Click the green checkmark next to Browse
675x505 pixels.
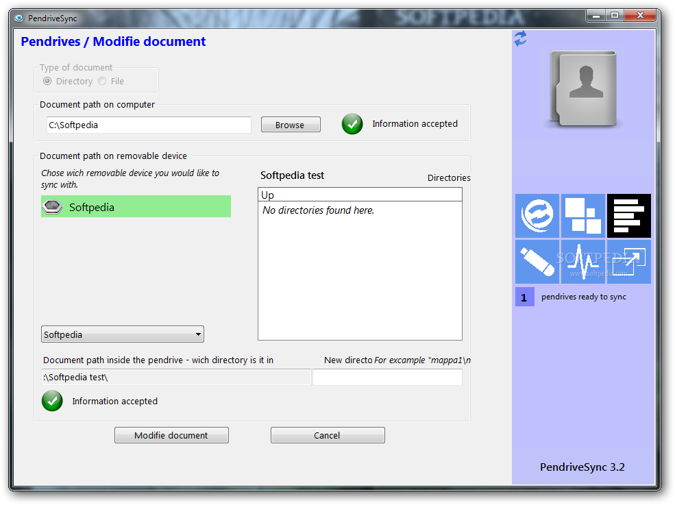pos(352,124)
